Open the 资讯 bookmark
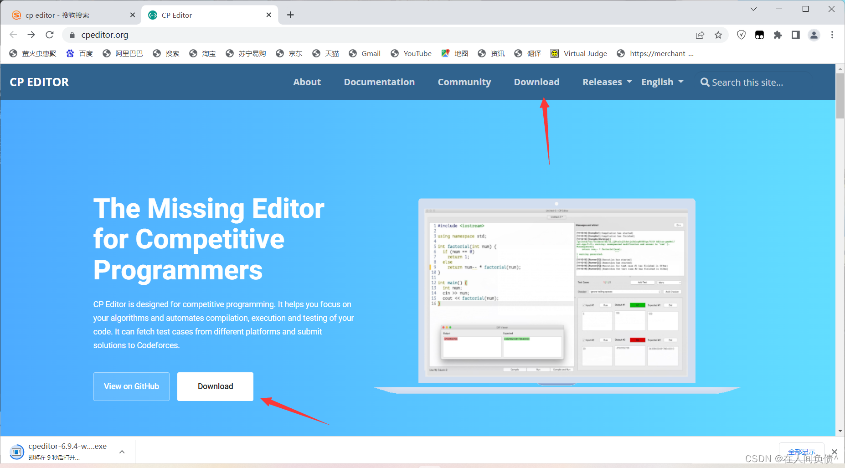 (x=491, y=53)
